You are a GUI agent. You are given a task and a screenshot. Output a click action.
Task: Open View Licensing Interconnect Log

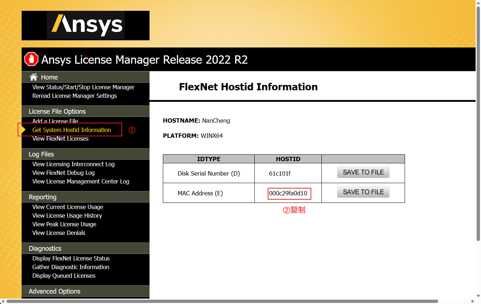[74, 164]
